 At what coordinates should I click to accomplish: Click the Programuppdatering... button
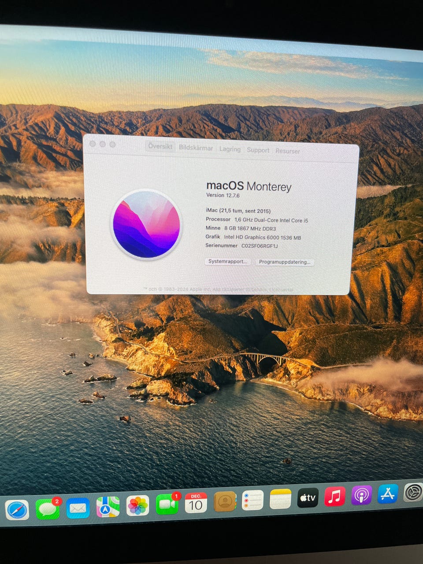coord(285,262)
